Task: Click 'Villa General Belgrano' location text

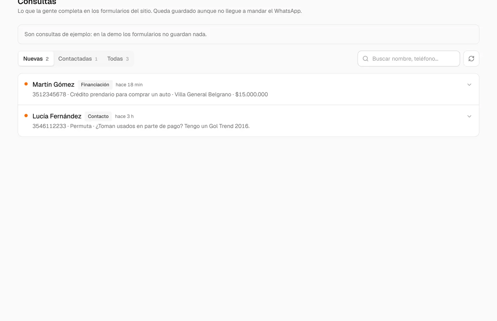Action: 203,94
